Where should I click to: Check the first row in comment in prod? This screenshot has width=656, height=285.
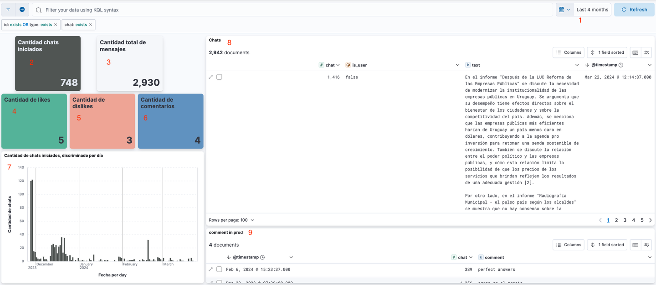click(219, 269)
